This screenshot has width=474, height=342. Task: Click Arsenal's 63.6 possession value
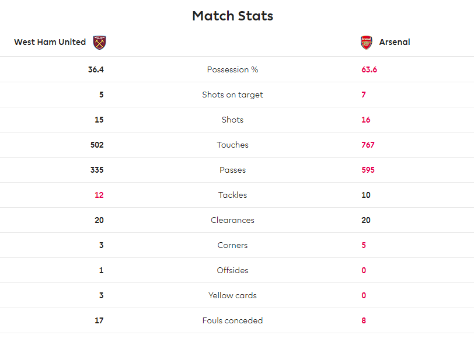coord(369,69)
